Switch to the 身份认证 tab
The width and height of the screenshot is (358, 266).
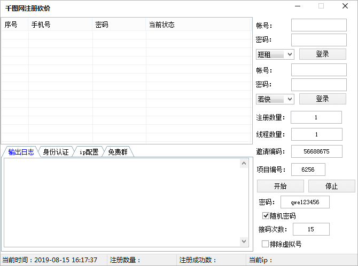pyautogui.click(x=56, y=152)
